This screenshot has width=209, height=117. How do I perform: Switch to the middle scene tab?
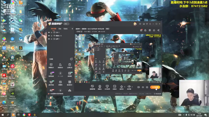coord(60,29)
